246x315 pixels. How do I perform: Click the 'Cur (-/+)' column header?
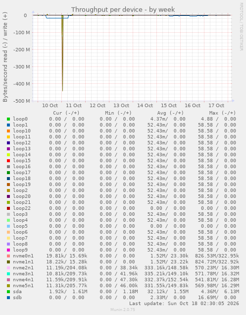click(x=66, y=113)
